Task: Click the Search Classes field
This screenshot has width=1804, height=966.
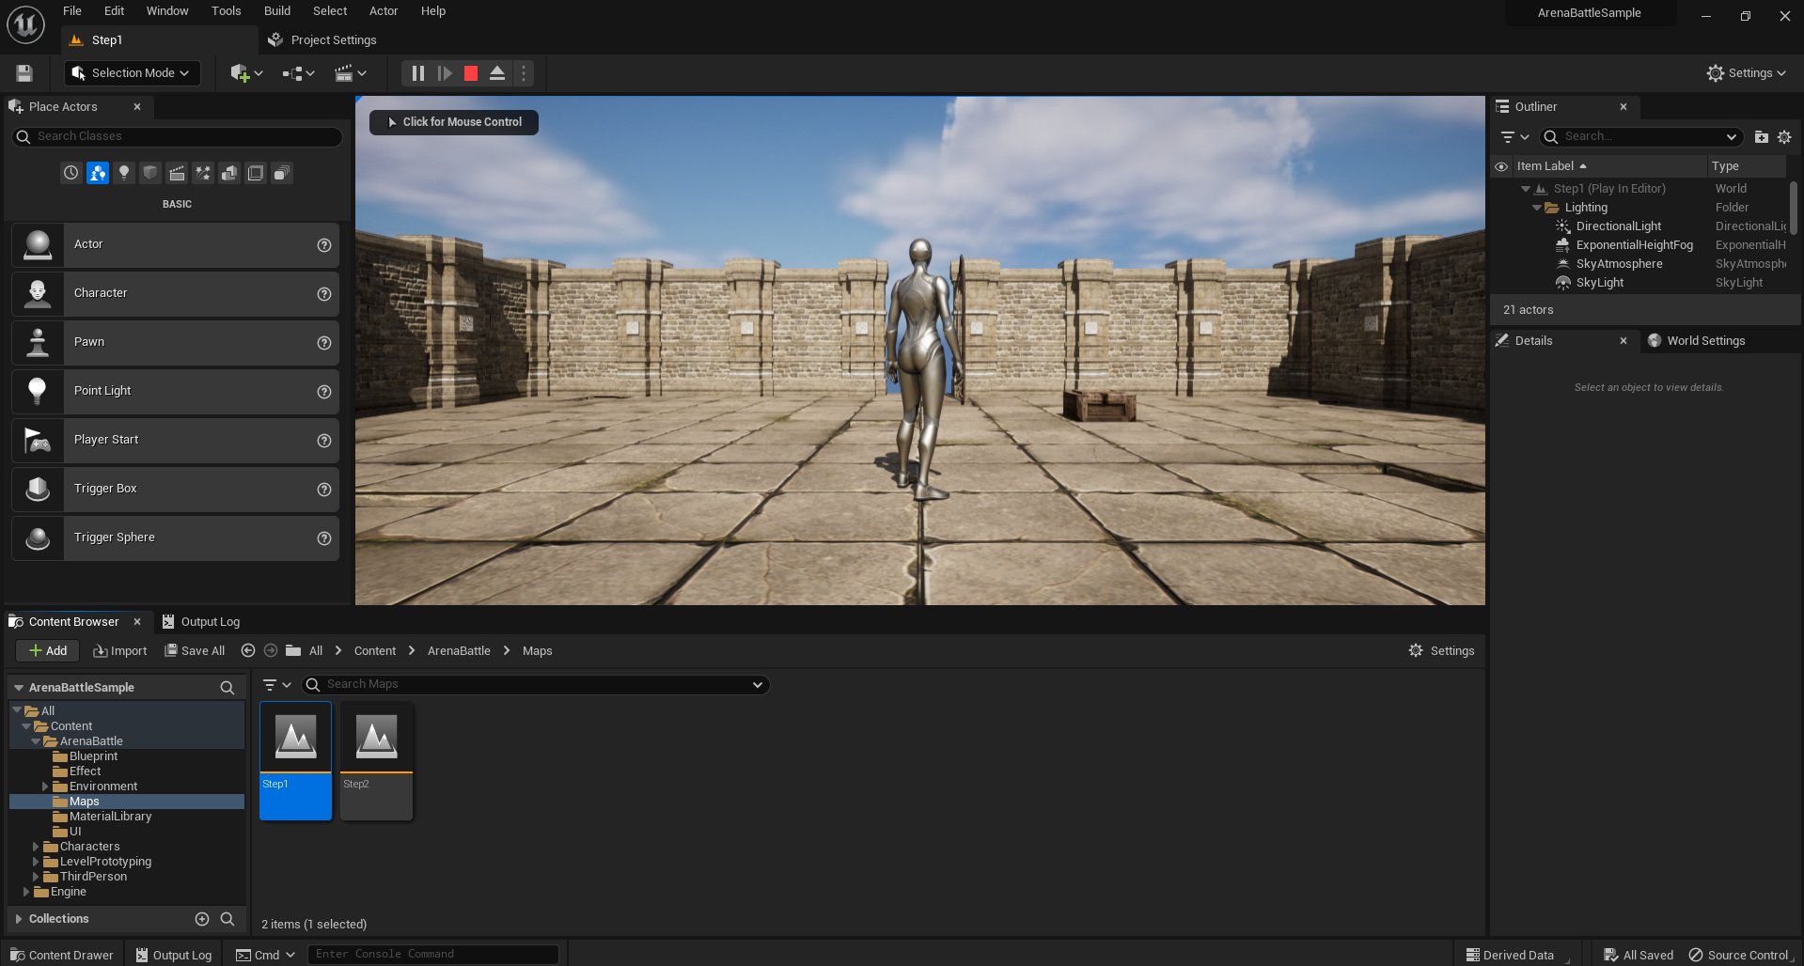Action: coord(177,136)
